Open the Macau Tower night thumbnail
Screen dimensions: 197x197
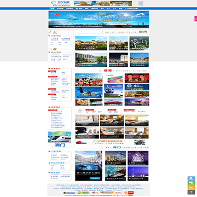click(x=138, y=173)
